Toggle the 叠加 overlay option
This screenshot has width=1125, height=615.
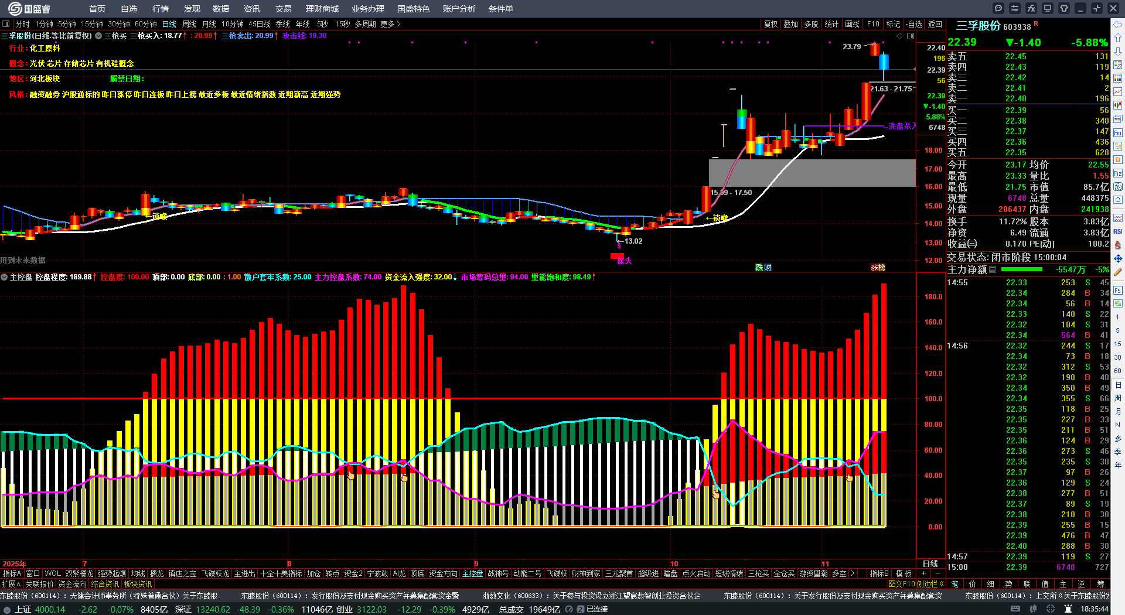tap(791, 24)
